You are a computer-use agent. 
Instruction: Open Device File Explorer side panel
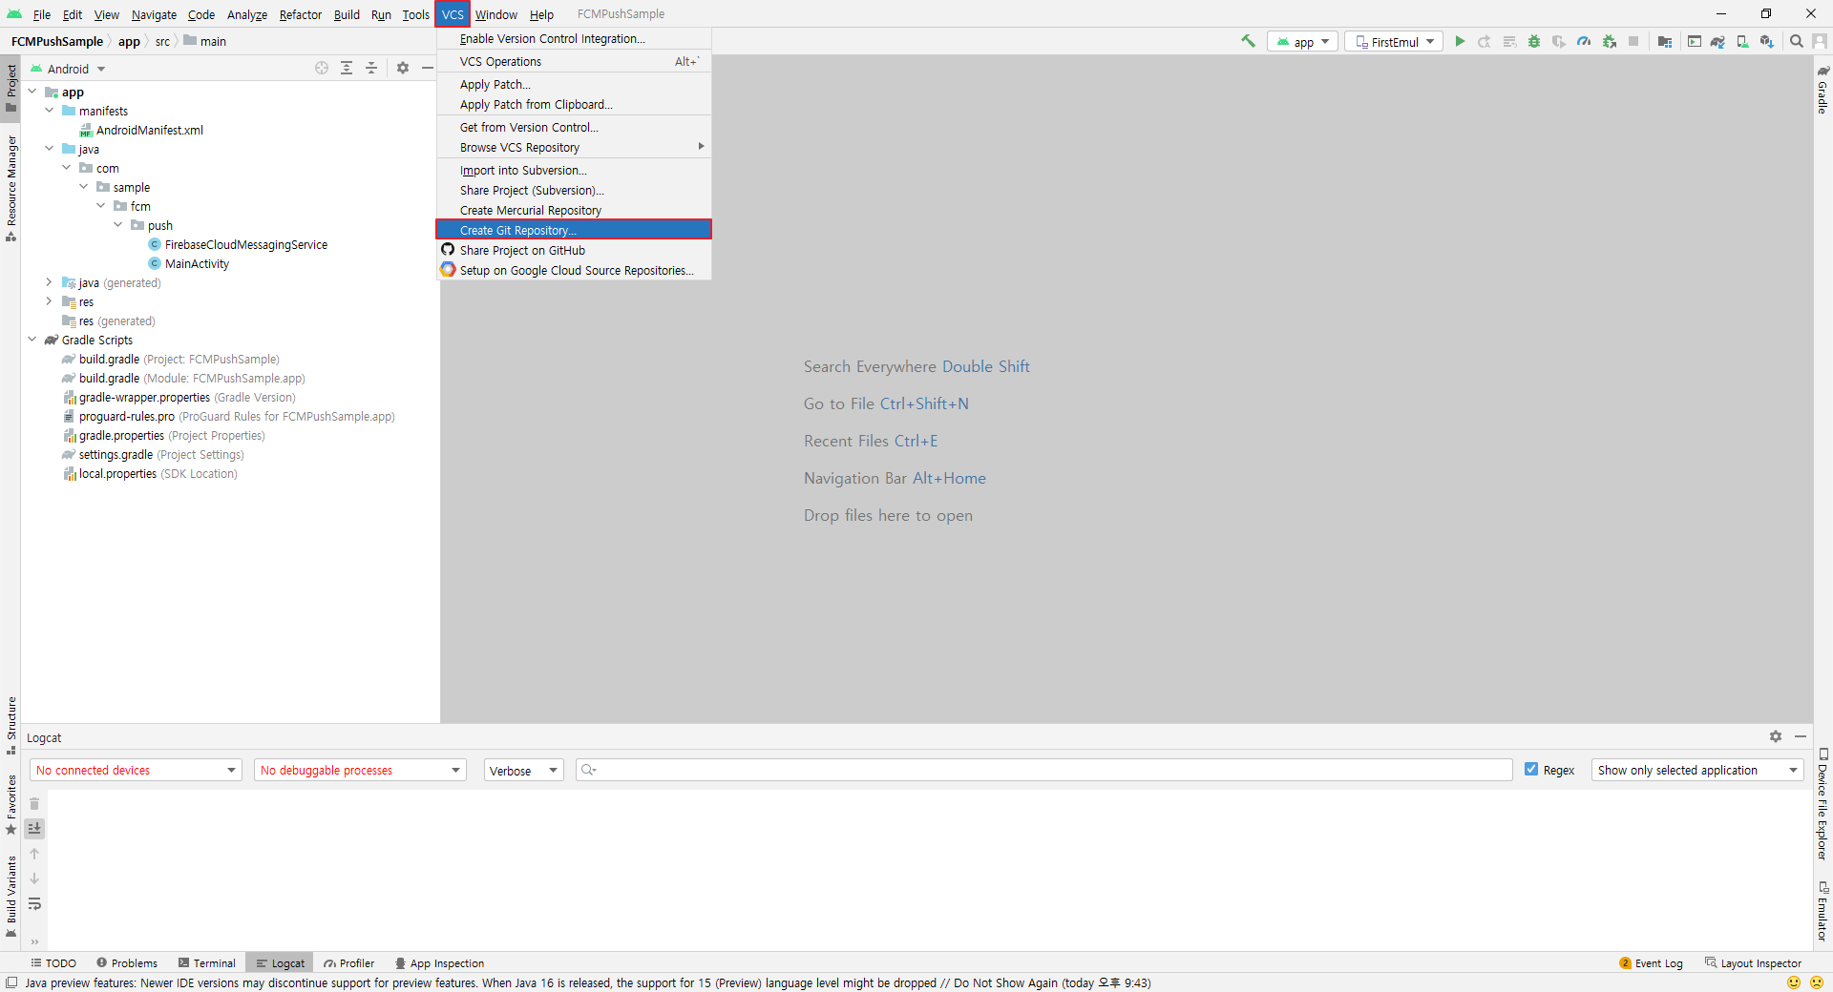point(1822,804)
